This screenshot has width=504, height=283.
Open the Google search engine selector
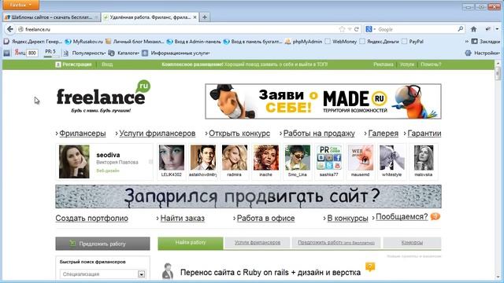370,29
